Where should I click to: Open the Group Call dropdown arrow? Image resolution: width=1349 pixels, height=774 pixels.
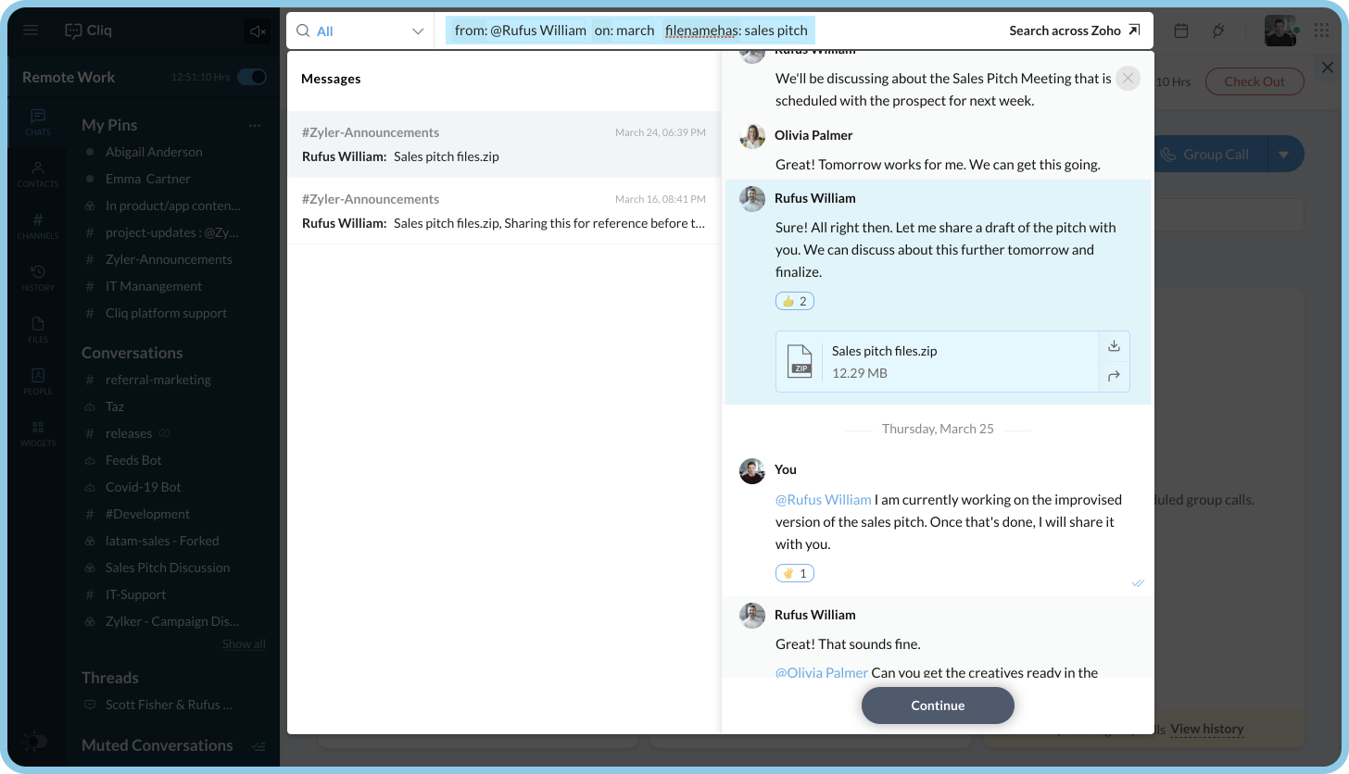tap(1284, 155)
